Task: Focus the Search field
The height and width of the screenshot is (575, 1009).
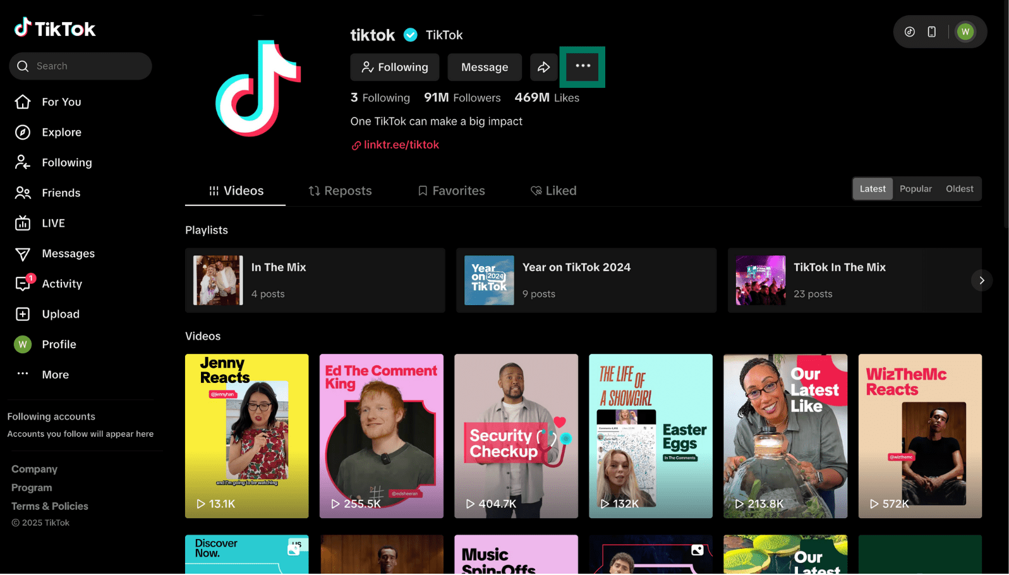Action: pos(80,66)
